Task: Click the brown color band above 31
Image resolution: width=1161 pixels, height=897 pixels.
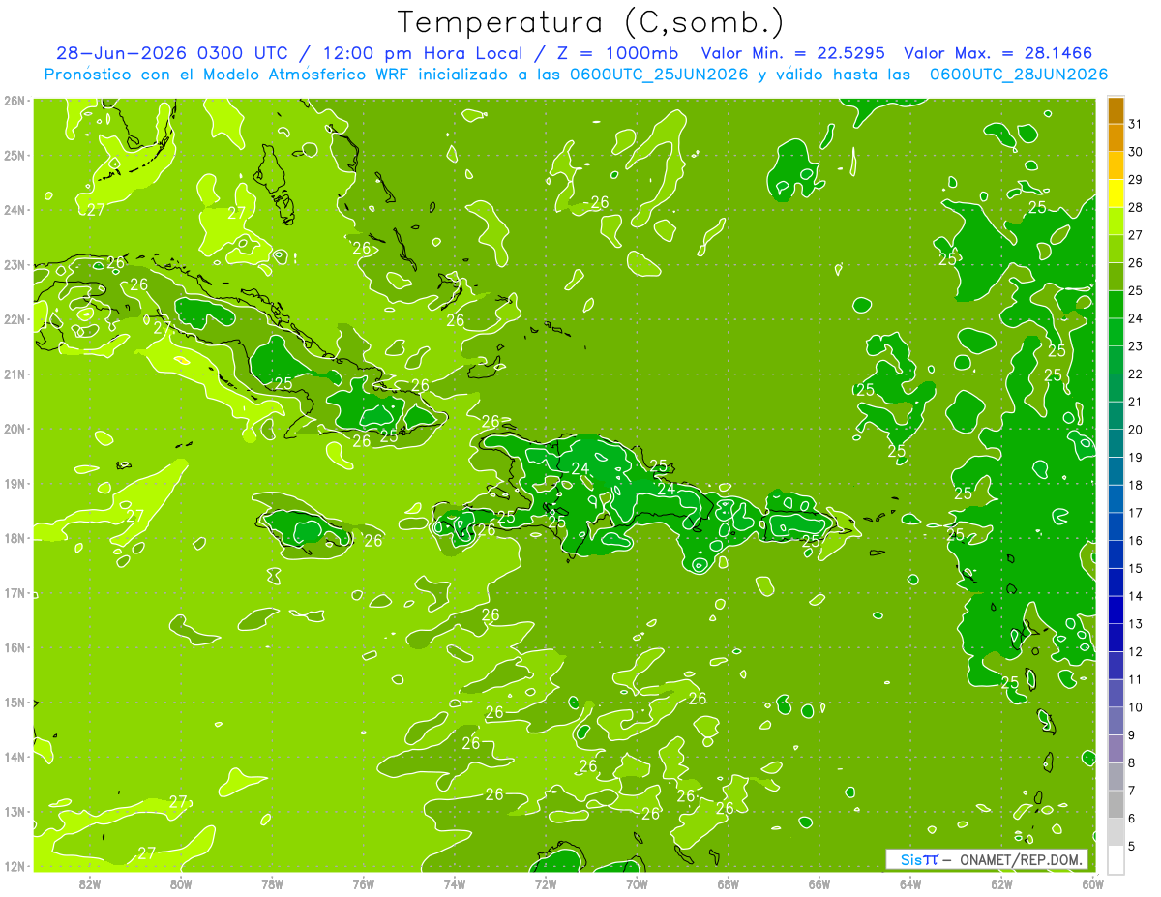Action: [x=1116, y=110]
